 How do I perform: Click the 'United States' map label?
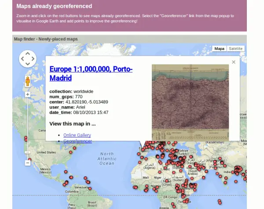coord(46,152)
